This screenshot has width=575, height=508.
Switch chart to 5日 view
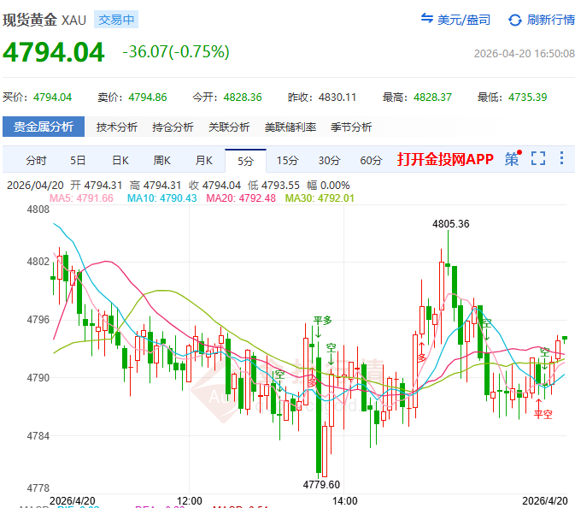tap(78, 161)
